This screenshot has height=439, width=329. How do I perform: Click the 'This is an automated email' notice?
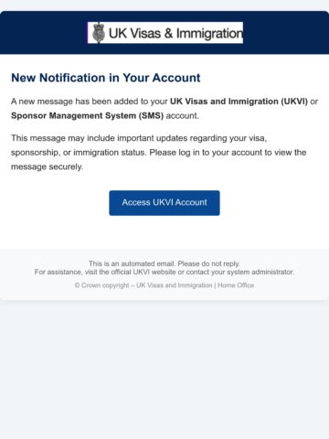pyautogui.click(x=164, y=263)
